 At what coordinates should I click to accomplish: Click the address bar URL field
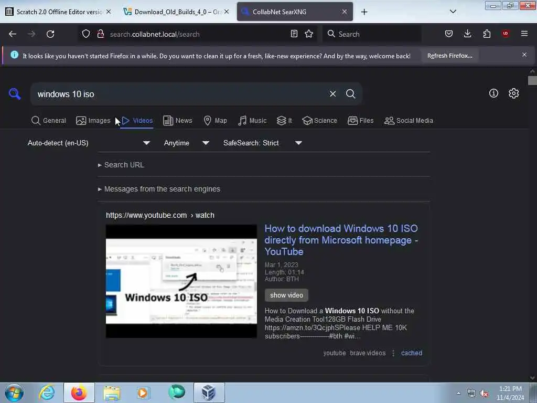[x=197, y=34]
